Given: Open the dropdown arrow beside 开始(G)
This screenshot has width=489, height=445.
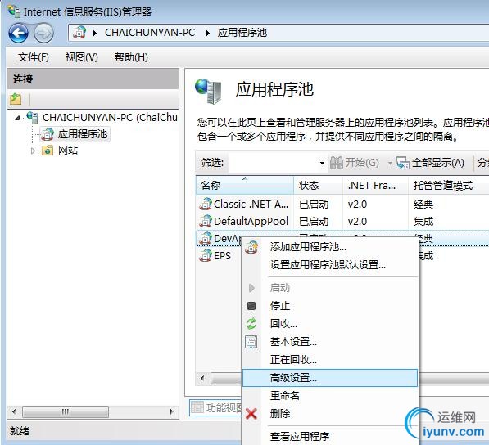Looking at the screenshot, I should point(390,163).
